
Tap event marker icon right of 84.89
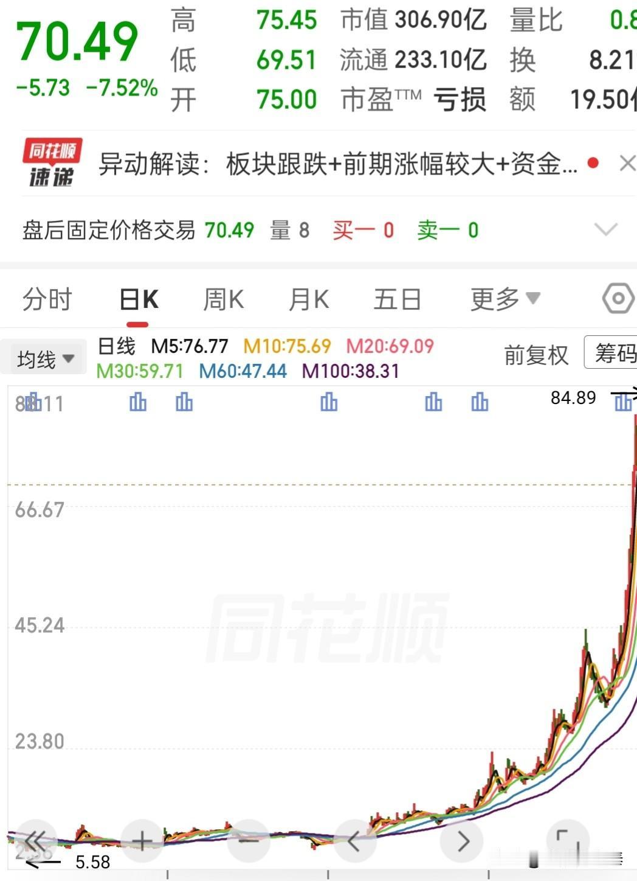click(x=622, y=402)
